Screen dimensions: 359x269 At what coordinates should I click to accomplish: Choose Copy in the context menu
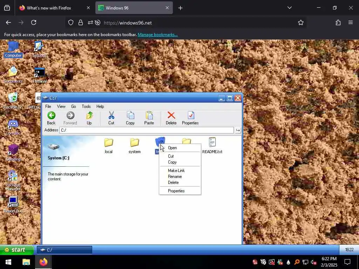(x=180, y=162)
